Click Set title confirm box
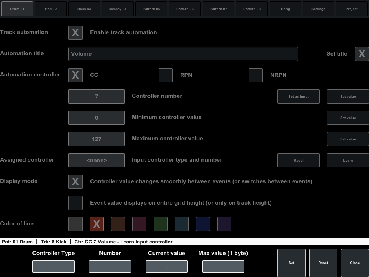This screenshot has width=369, height=277. [362, 54]
